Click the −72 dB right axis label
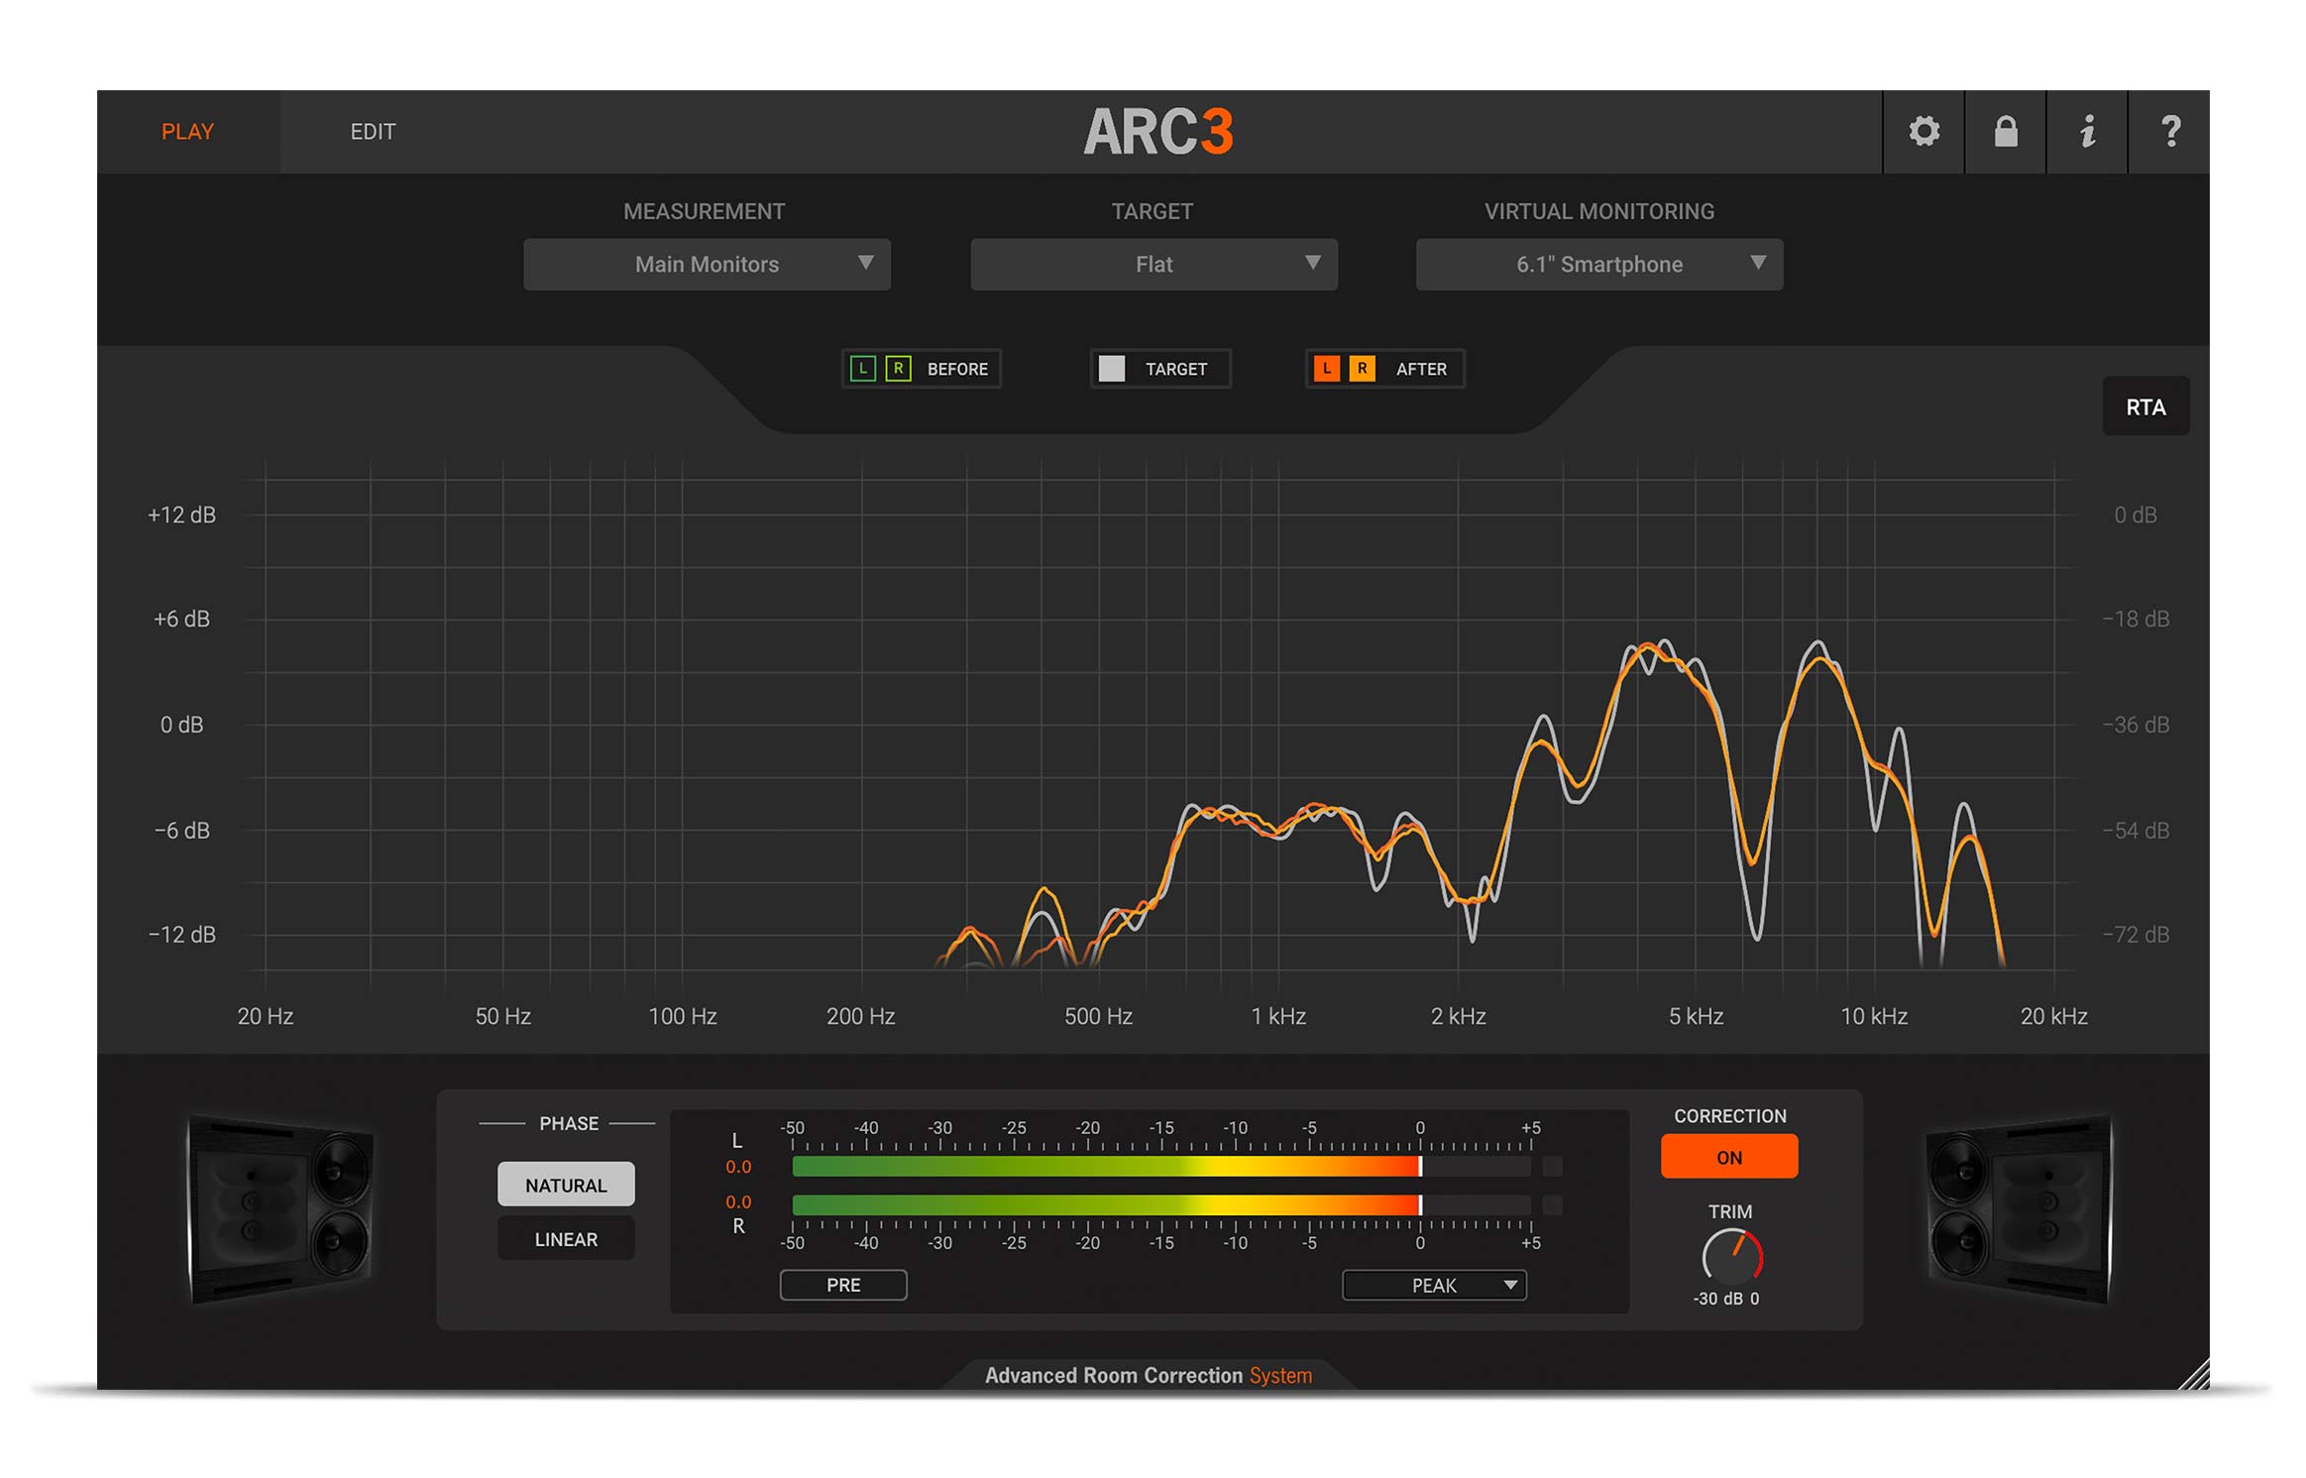This screenshot has height=1478, width=2306. coord(2136,934)
